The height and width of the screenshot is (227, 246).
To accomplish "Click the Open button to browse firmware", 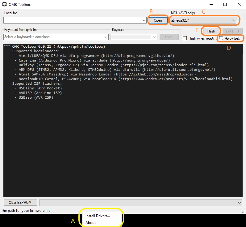I will pyautogui.click(x=158, y=20).
